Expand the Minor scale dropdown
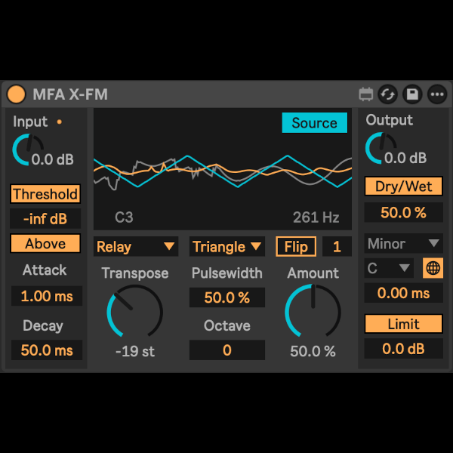 (x=403, y=244)
